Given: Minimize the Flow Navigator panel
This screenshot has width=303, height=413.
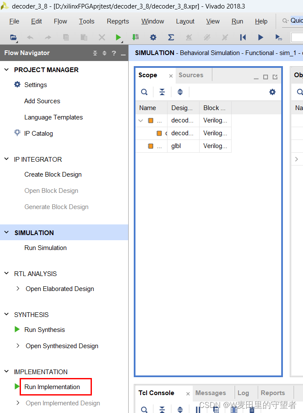Looking at the screenshot, I should (x=123, y=55).
